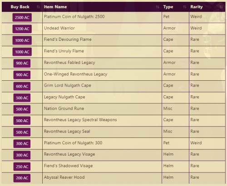Click the Rarity column header text
Image resolution: width=227 pixels, height=186 pixels.
pos(197,7)
